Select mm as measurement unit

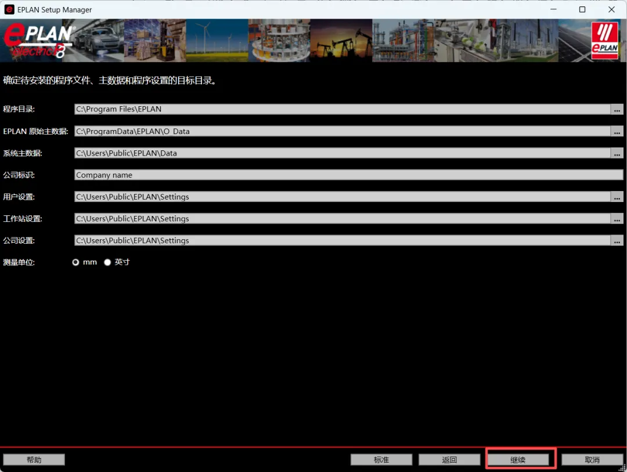pos(75,262)
